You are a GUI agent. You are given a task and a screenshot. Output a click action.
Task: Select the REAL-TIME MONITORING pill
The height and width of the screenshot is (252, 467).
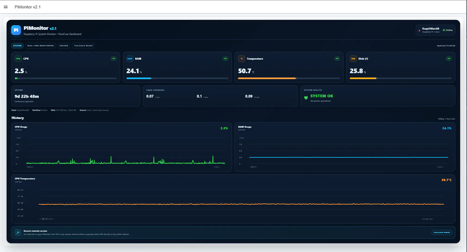tap(41, 46)
